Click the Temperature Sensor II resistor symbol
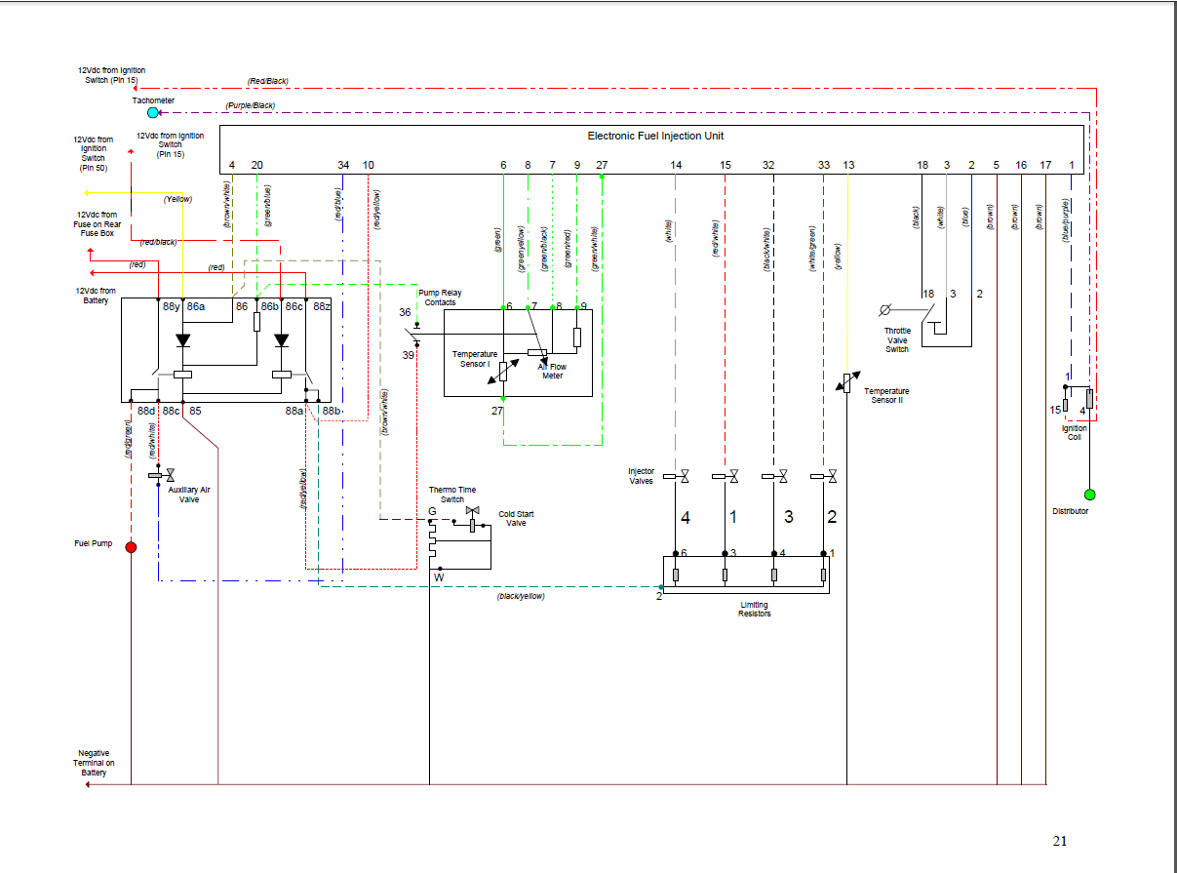This screenshot has width=1177, height=873. tap(846, 383)
